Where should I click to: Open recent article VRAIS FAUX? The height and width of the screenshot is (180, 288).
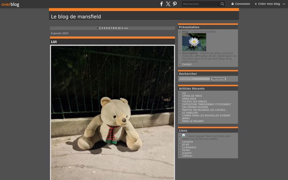click(x=189, y=99)
